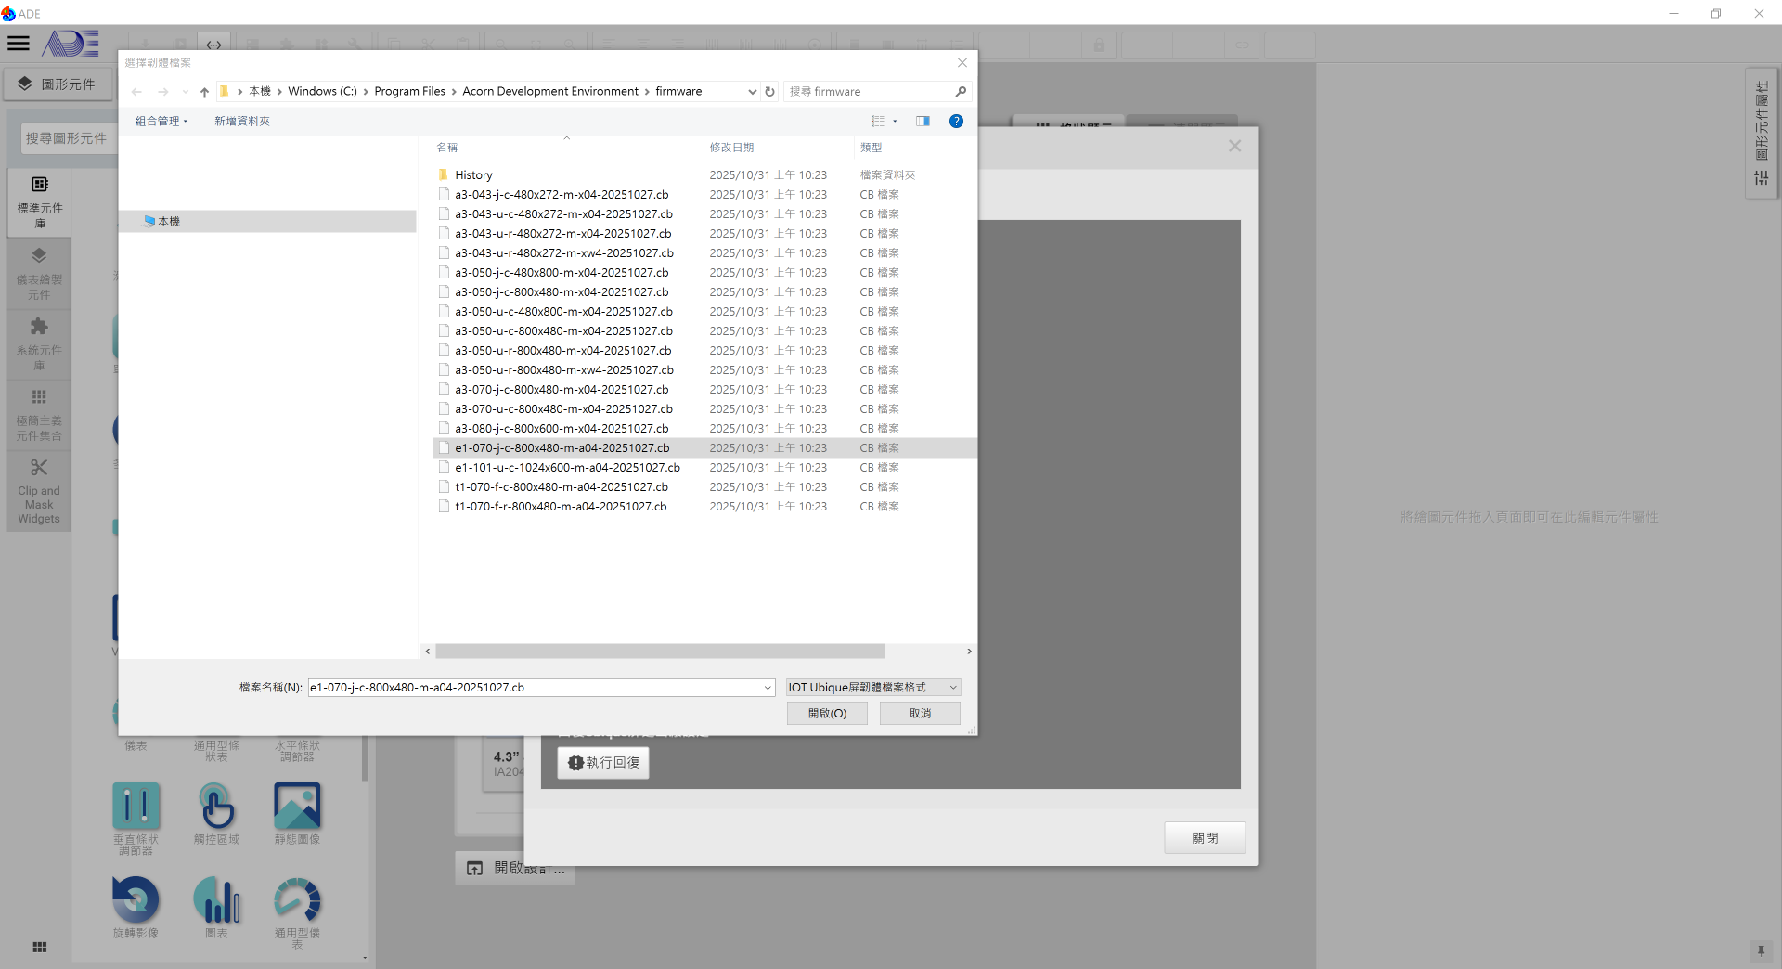
Task: Select the general gauge widget icon
Action: [x=297, y=899]
